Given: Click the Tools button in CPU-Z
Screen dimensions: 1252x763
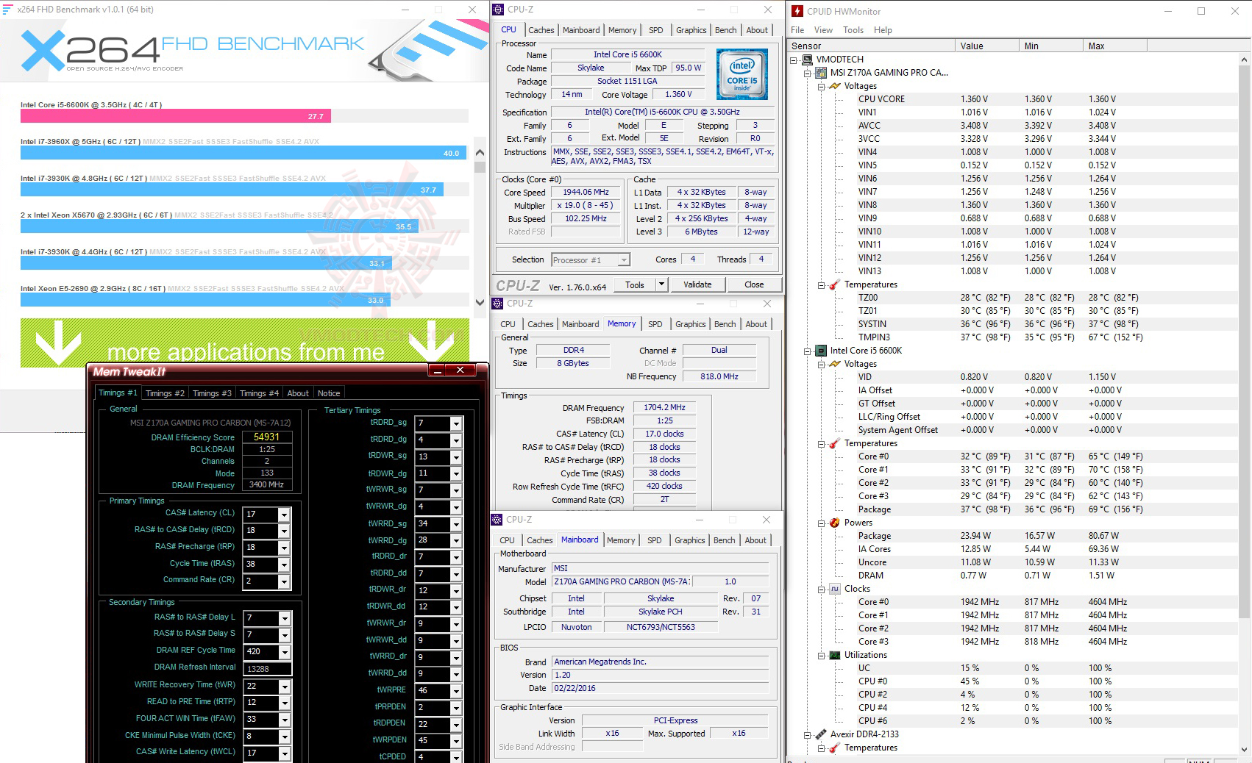Looking at the screenshot, I should (x=635, y=284).
